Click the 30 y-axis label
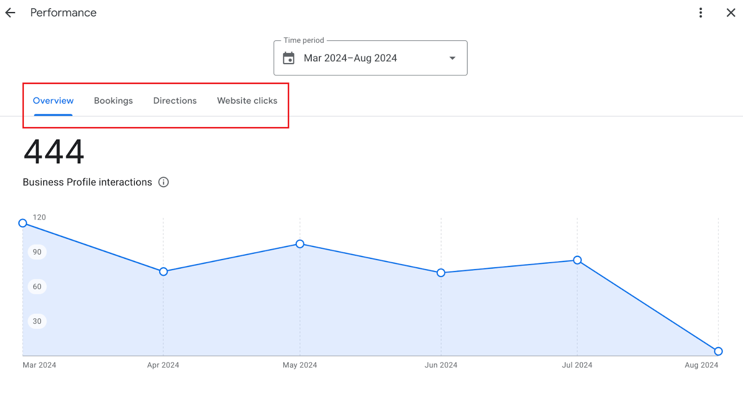 click(x=37, y=321)
